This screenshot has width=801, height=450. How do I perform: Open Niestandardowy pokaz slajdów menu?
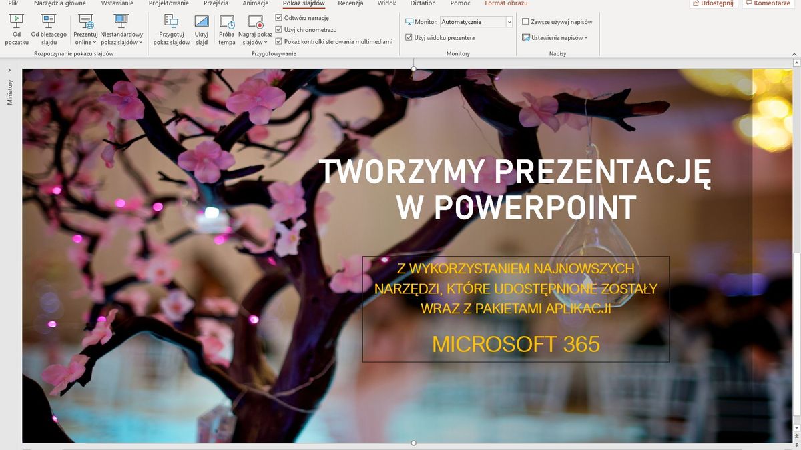[x=121, y=30]
